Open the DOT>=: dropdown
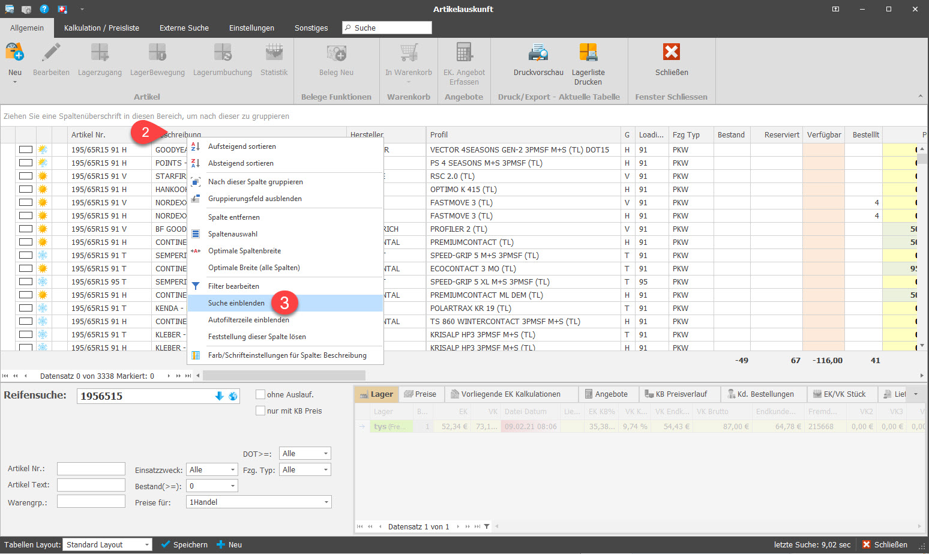The height and width of the screenshot is (554, 929). [x=326, y=453]
